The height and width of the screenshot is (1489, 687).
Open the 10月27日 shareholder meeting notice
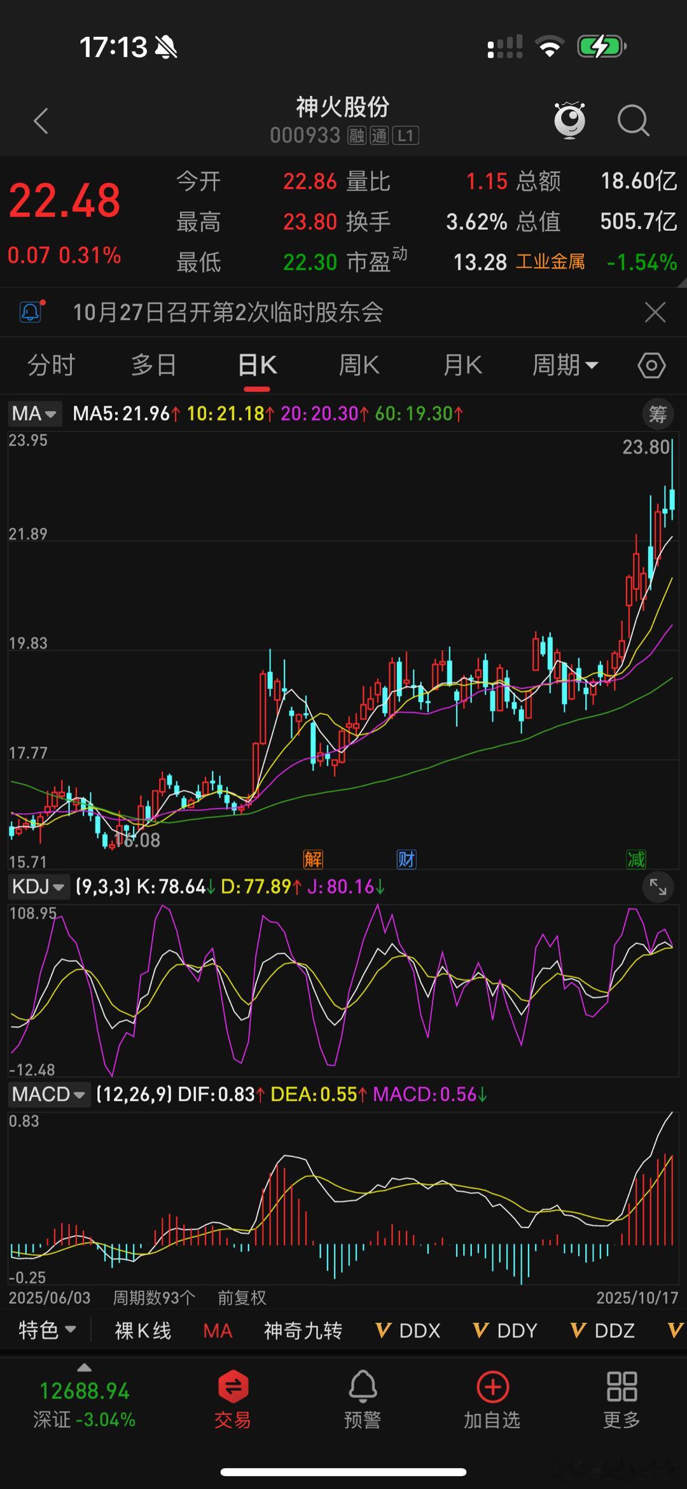[228, 312]
